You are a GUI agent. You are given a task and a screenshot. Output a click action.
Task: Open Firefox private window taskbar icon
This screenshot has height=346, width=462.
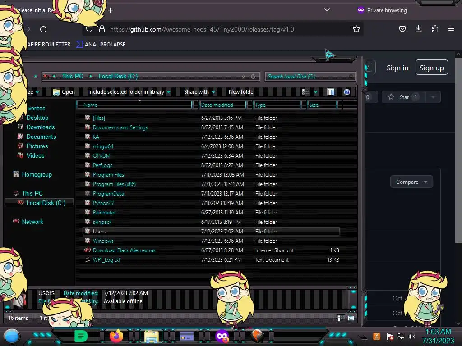click(222, 336)
